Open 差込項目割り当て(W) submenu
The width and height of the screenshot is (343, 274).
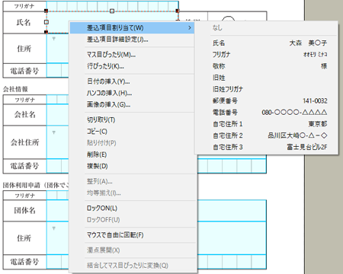point(132,27)
